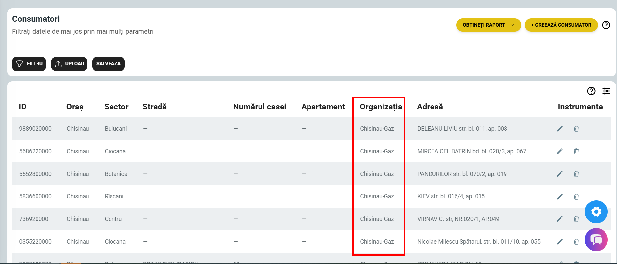The image size is (617, 264).
Task: Select the row with ID 0355220000
Action: pos(35,242)
